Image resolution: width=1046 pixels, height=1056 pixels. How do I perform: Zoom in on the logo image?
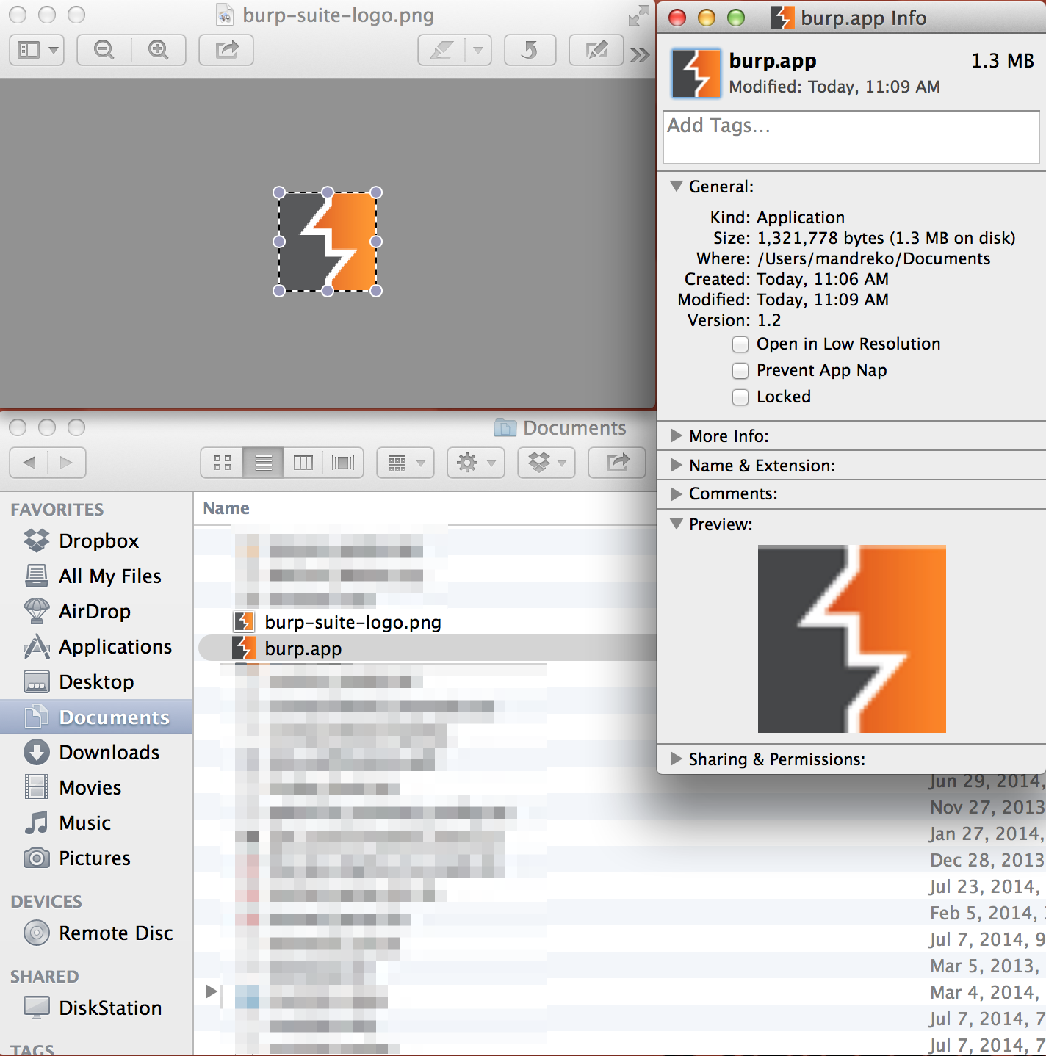click(159, 50)
